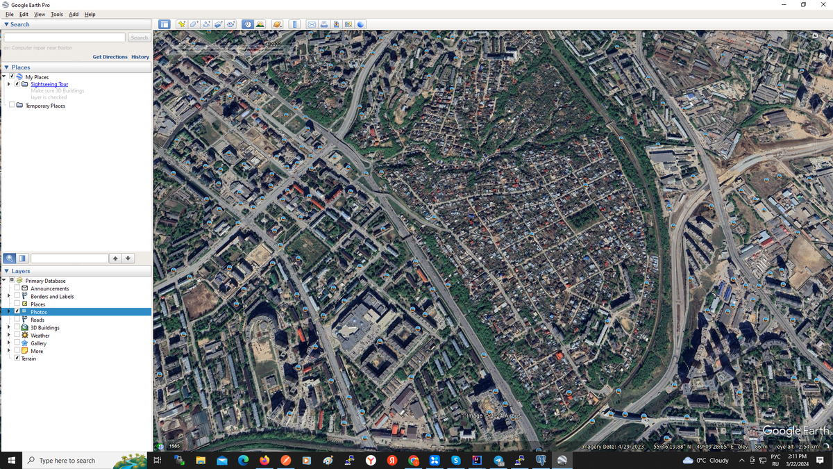Click the magnifier search-places icon above Layers
The image size is (833, 469).
(10, 258)
